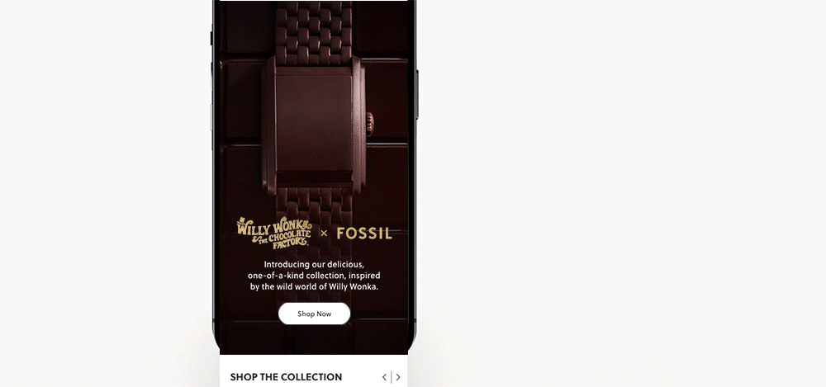Image resolution: width=826 pixels, height=387 pixels.
Task: Click the phone's right side power button
Action: pyautogui.click(x=416, y=94)
